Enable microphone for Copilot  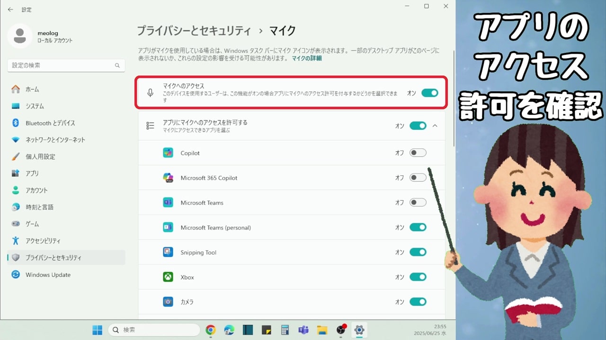pyautogui.click(x=418, y=153)
